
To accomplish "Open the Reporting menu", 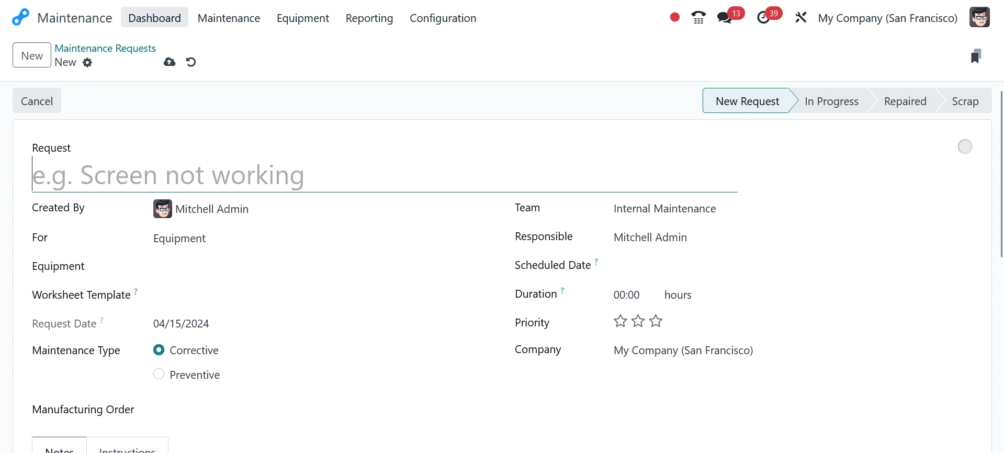I will (369, 18).
